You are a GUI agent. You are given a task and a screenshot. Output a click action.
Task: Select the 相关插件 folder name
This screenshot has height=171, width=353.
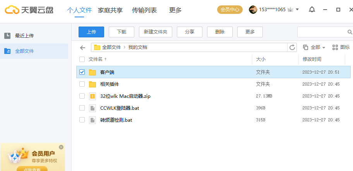click(110, 84)
